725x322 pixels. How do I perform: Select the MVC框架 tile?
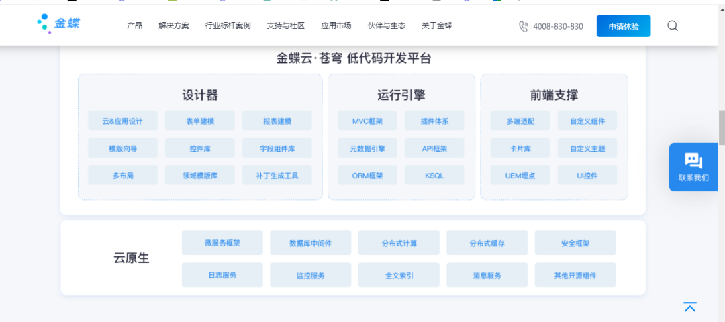tap(367, 121)
